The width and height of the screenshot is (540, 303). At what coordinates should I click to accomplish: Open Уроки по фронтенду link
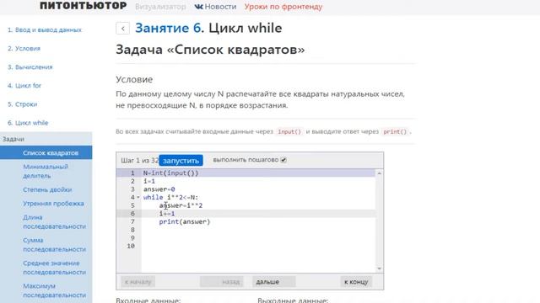pyautogui.click(x=283, y=7)
